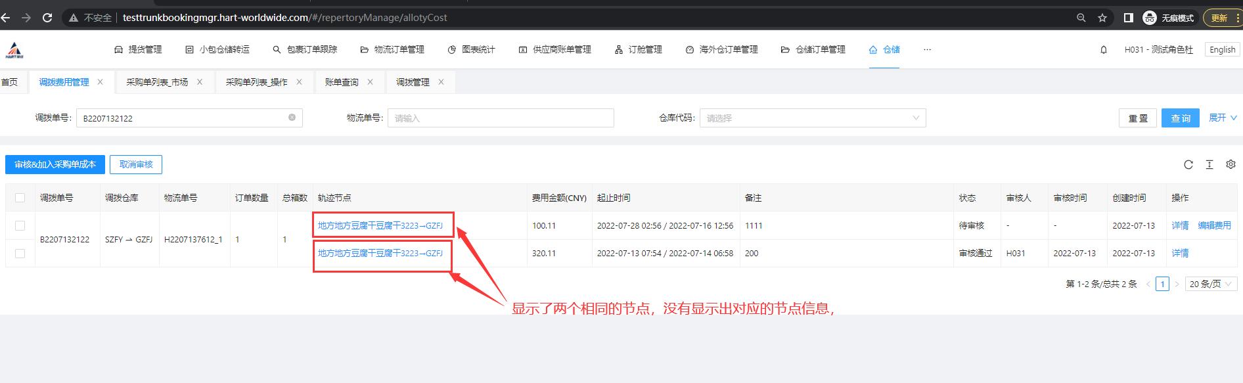Open the 订舱管理 menu
Viewport: 1243px width, 383px height.
click(x=638, y=50)
